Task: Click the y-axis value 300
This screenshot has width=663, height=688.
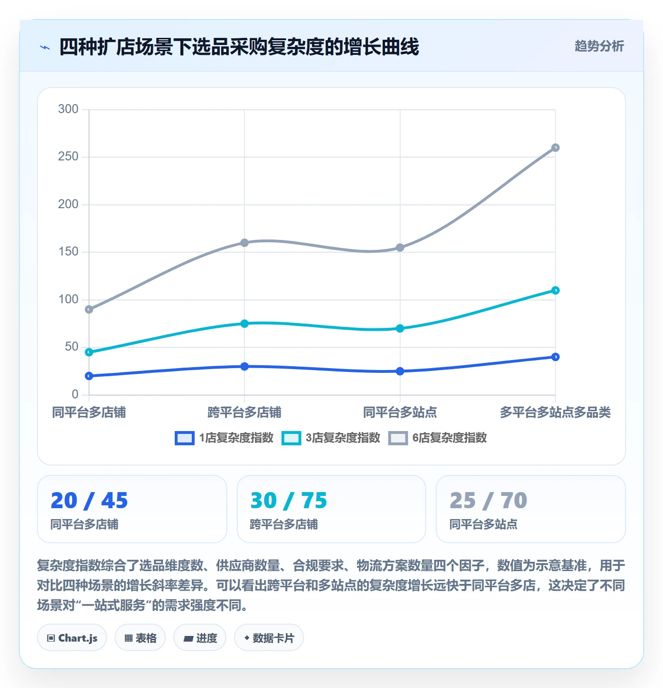Action: (x=68, y=109)
